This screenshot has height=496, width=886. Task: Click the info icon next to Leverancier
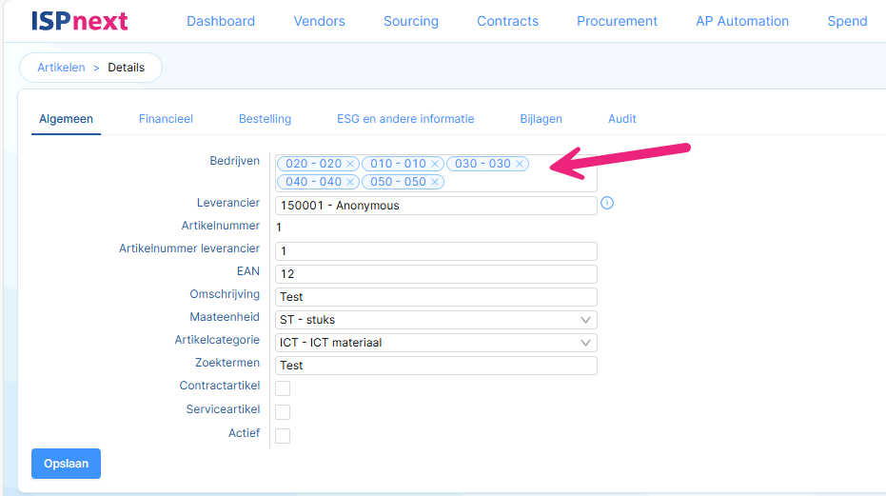(x=607, y=203)
